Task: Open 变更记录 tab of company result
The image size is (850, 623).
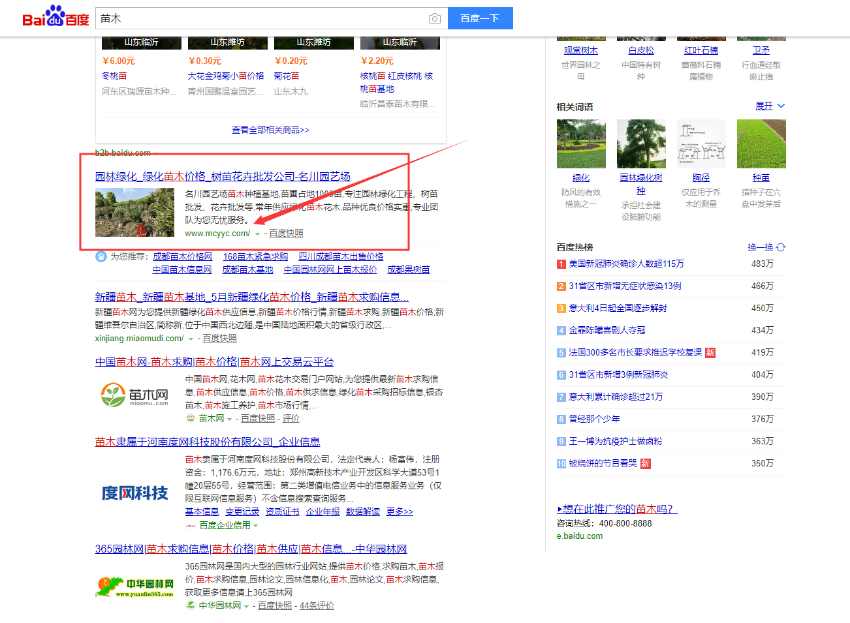Action: coord(242,511)
